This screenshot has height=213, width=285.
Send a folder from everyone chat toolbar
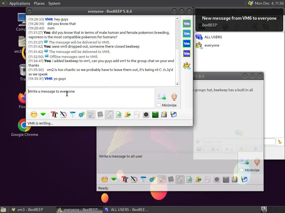(127, 115)
